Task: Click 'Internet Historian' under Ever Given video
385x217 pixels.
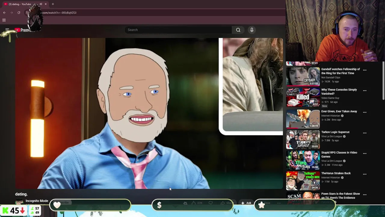Action: 331,116
